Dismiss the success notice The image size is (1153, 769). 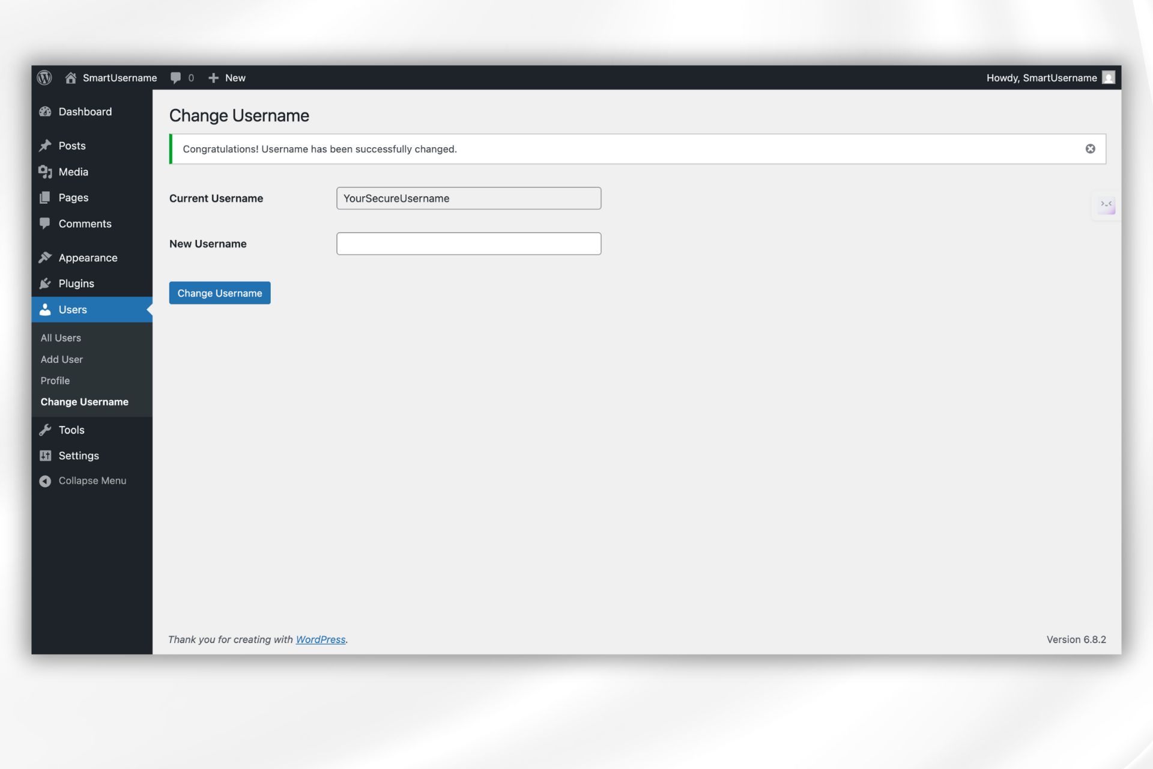1090,149
